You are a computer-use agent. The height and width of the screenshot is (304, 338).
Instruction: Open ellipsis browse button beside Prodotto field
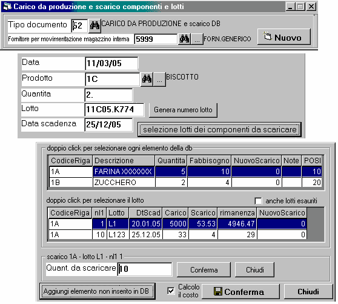pos(159,79)
